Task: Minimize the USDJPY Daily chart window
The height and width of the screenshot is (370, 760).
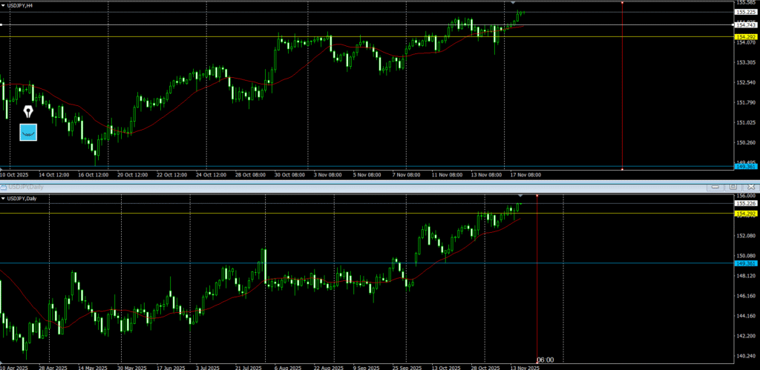Action: pyautogui.click(x=713, y=188)
